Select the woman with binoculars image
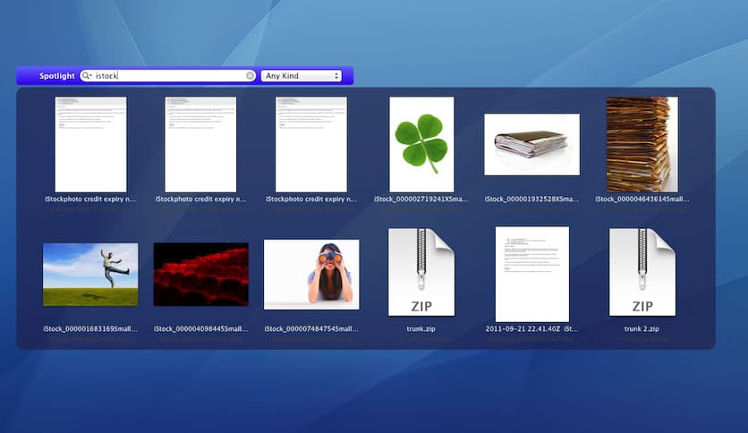Image resolution: width=748 pixels, height=433 pixels. coord(311,274)
